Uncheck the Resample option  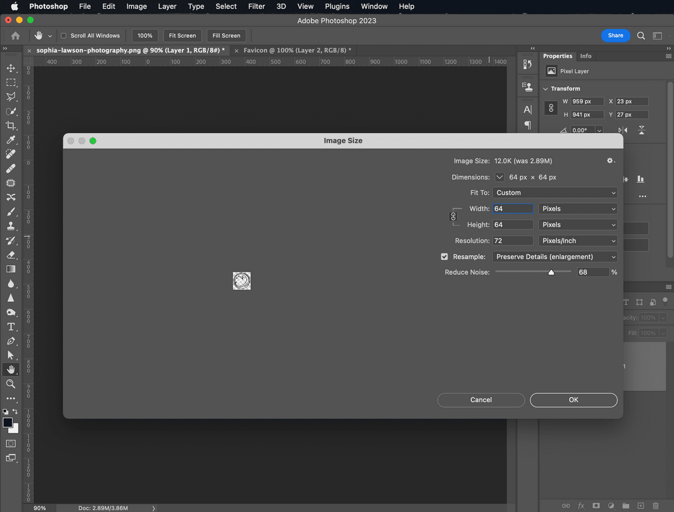444,256
